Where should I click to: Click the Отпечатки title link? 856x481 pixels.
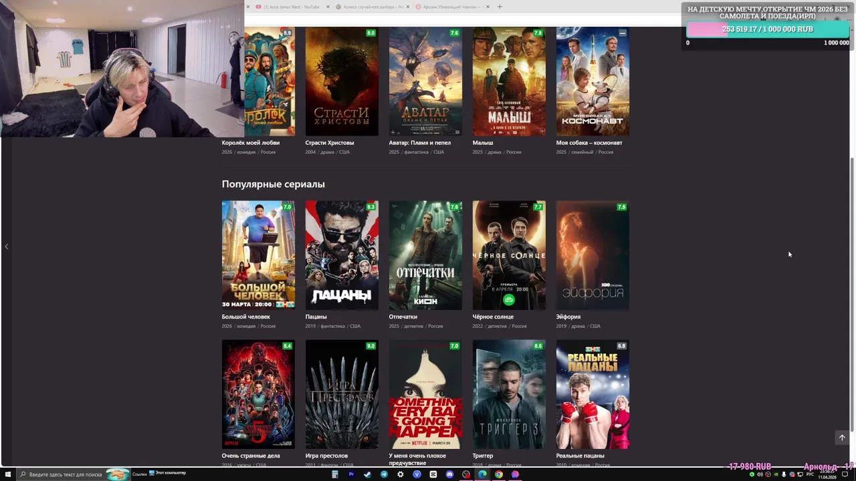[403, 317]
